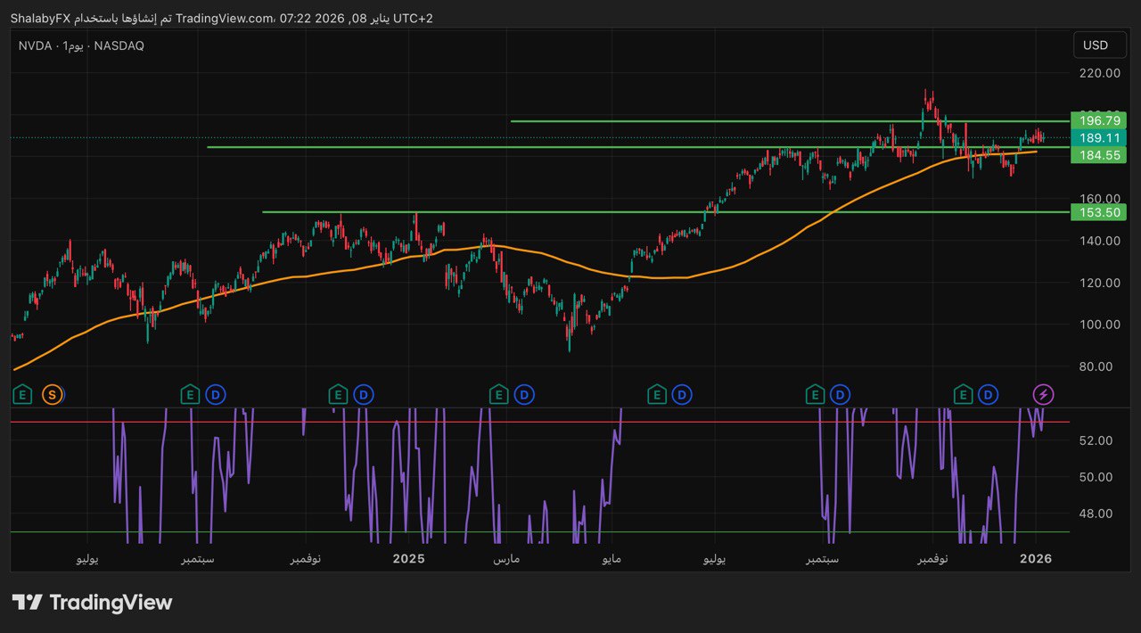1141x633 pixels.
Task: Open the E earnings icon above the مارس label
Action: pos(499,394)
